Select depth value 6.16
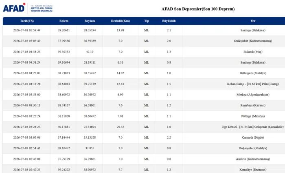 121,62
